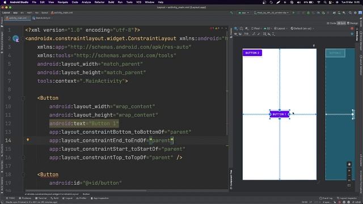Screen dimensions: 363x204
Task: Open macOS Spotlight search in menu bar
Action: tap(325, 2)
